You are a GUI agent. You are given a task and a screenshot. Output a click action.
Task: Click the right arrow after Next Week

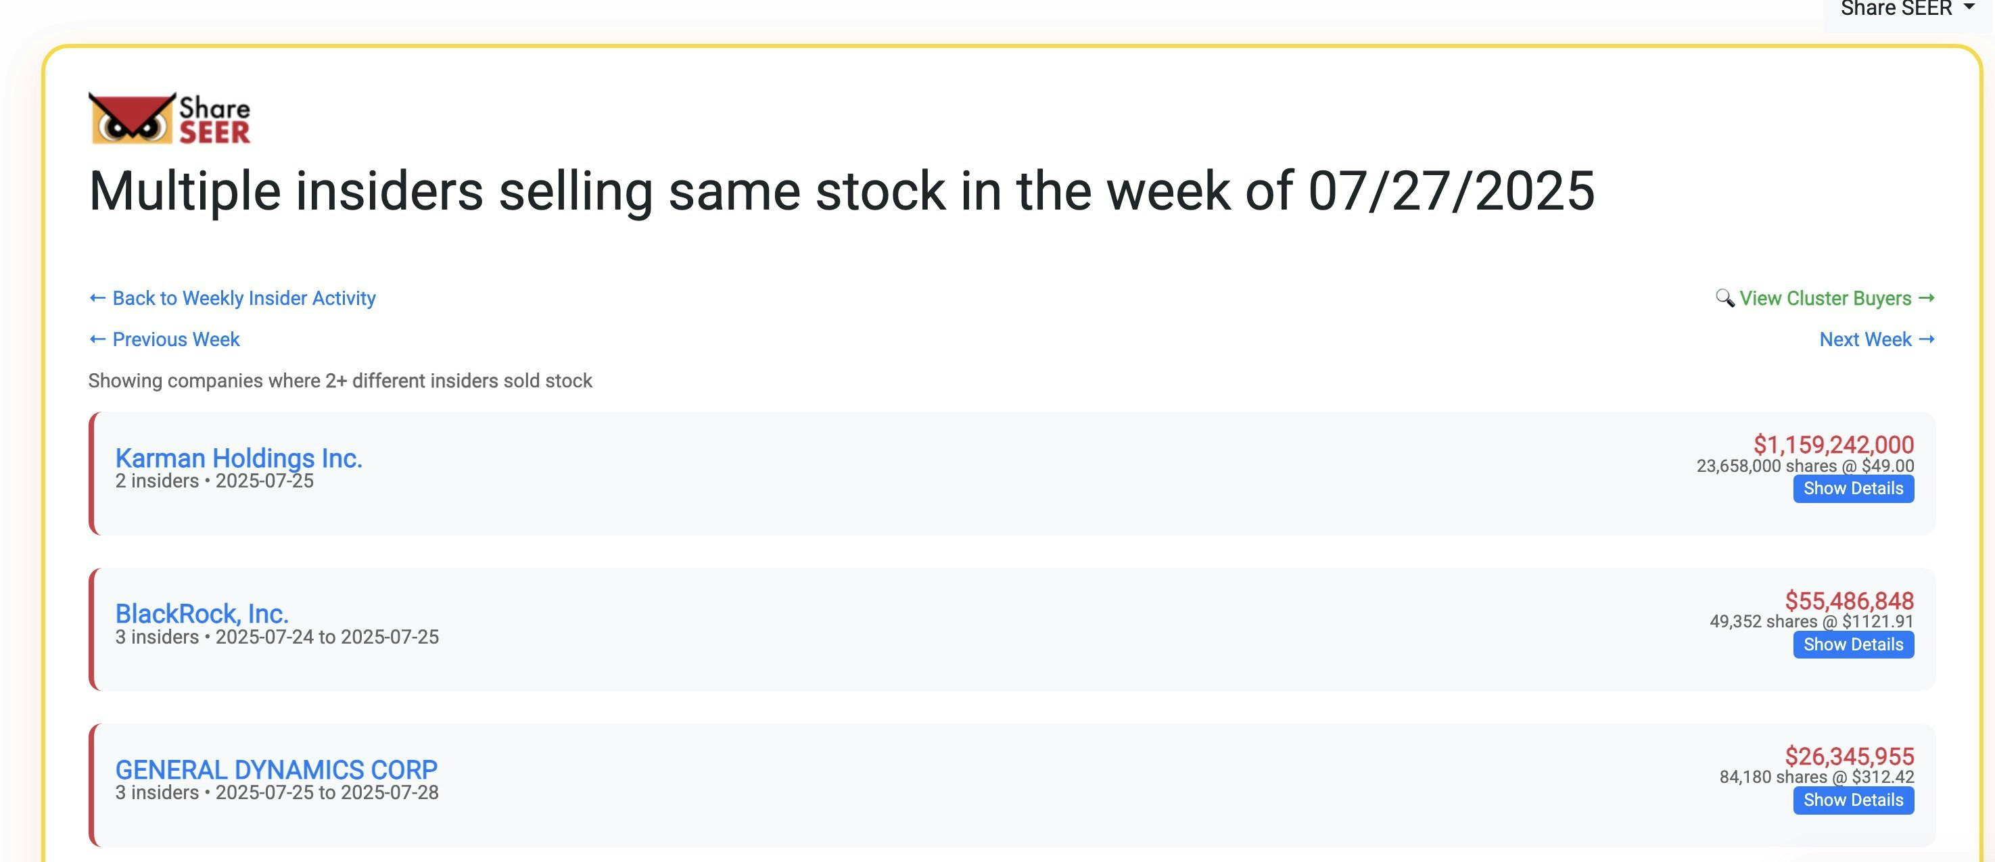(x=1927, y=339)
